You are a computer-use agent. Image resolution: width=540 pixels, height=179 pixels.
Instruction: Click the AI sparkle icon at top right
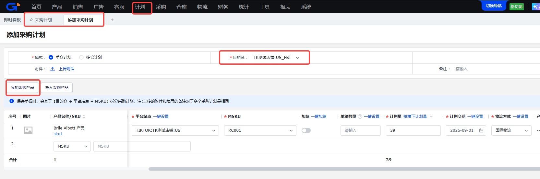point(535,6)
